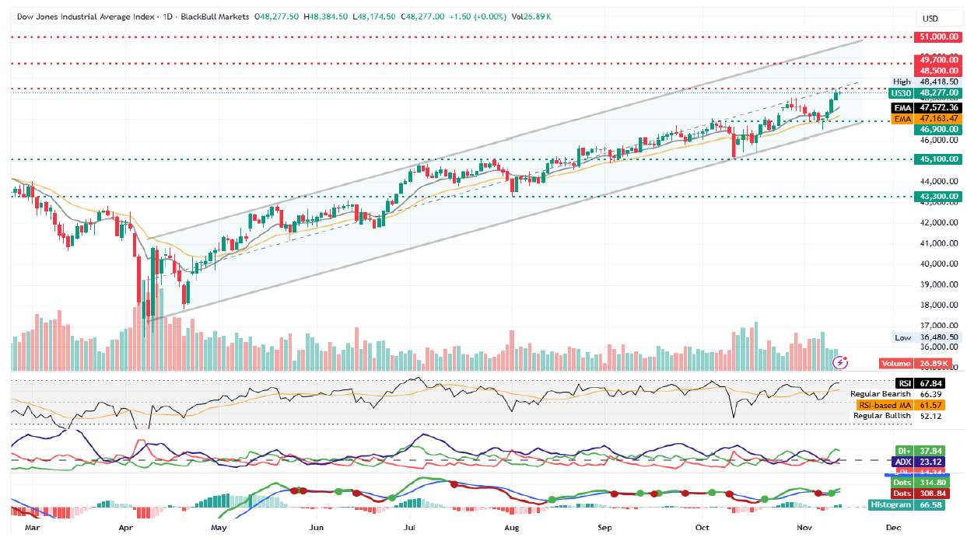Select the green 45,100.00 support label
The width and height of the screenshot is (967, 541).
point(937,159)
